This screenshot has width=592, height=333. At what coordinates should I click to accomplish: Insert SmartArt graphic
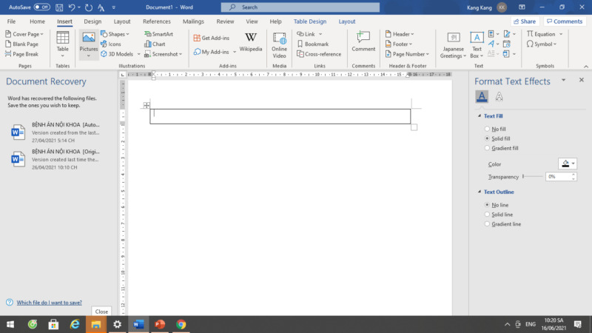[158, 34]
